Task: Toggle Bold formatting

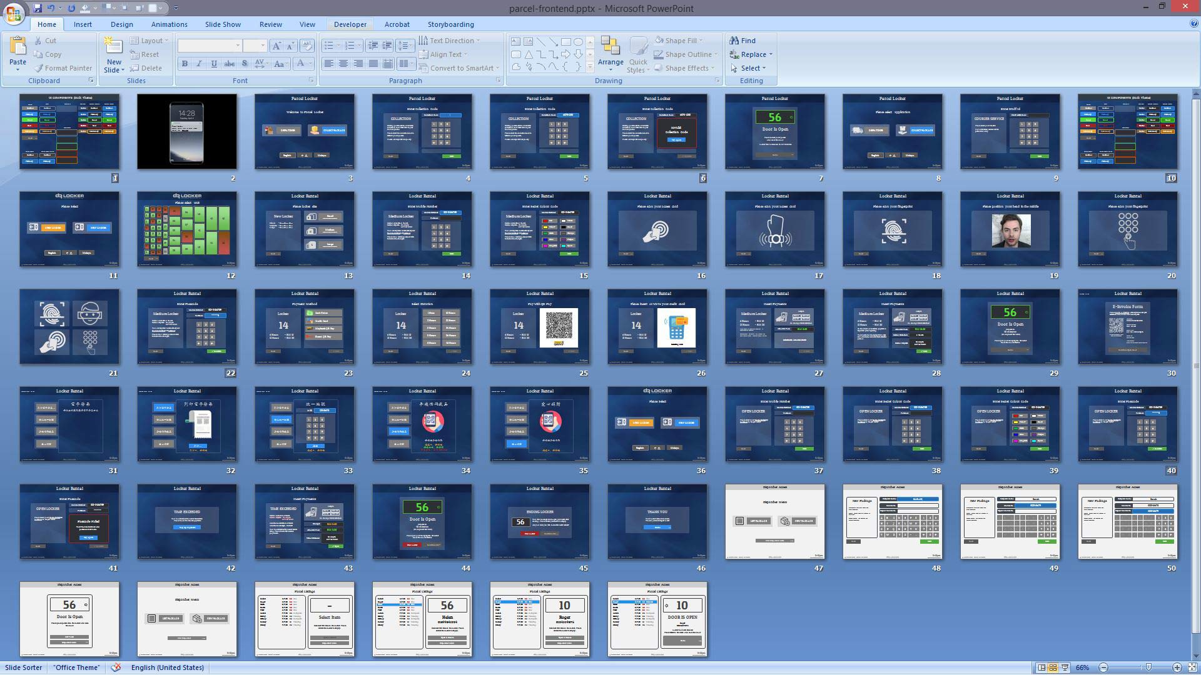Action: tap(185, 64)
